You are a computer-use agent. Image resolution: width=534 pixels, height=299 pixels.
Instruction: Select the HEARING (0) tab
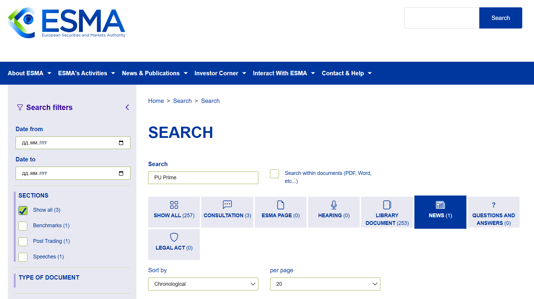click(x=334, y=212)
